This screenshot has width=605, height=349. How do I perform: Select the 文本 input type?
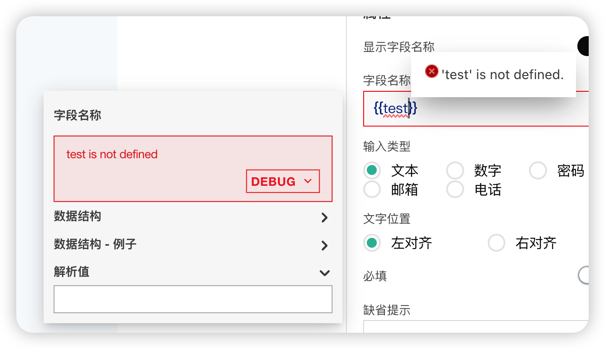[372, 170]
